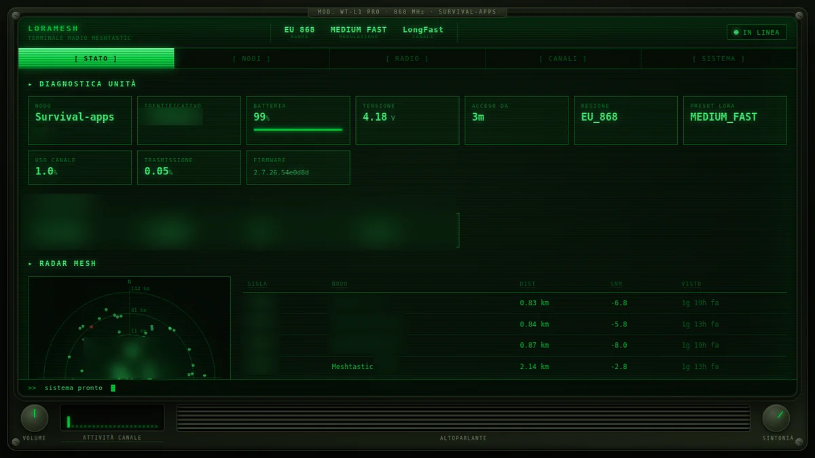Click the LongFast channel in header

click(x=423, y=30)
